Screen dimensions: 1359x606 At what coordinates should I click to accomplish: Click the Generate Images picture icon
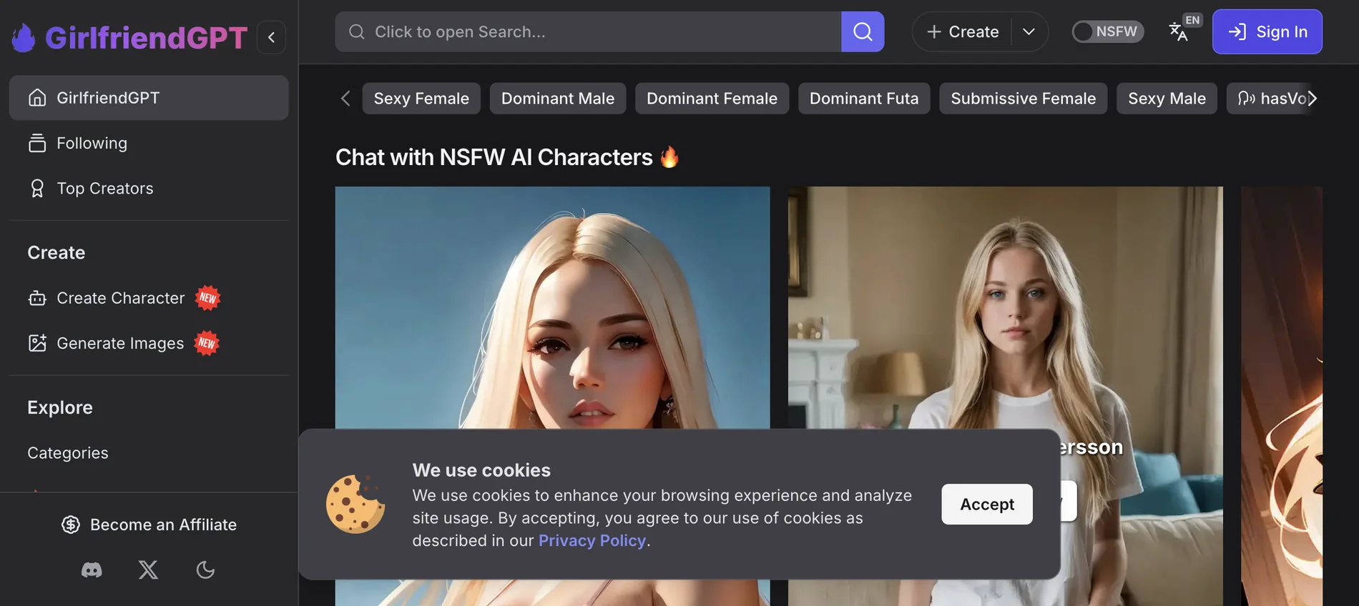[x=37, y=343]
